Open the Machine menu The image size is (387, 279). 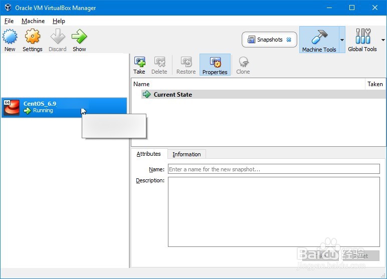pos(33,21)
